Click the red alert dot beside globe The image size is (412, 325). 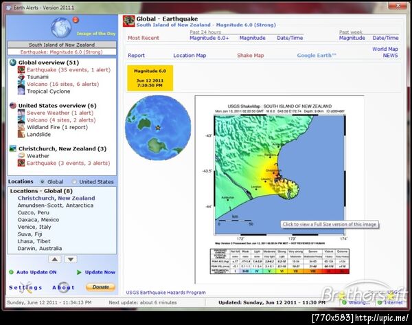[x=76, y=20]
